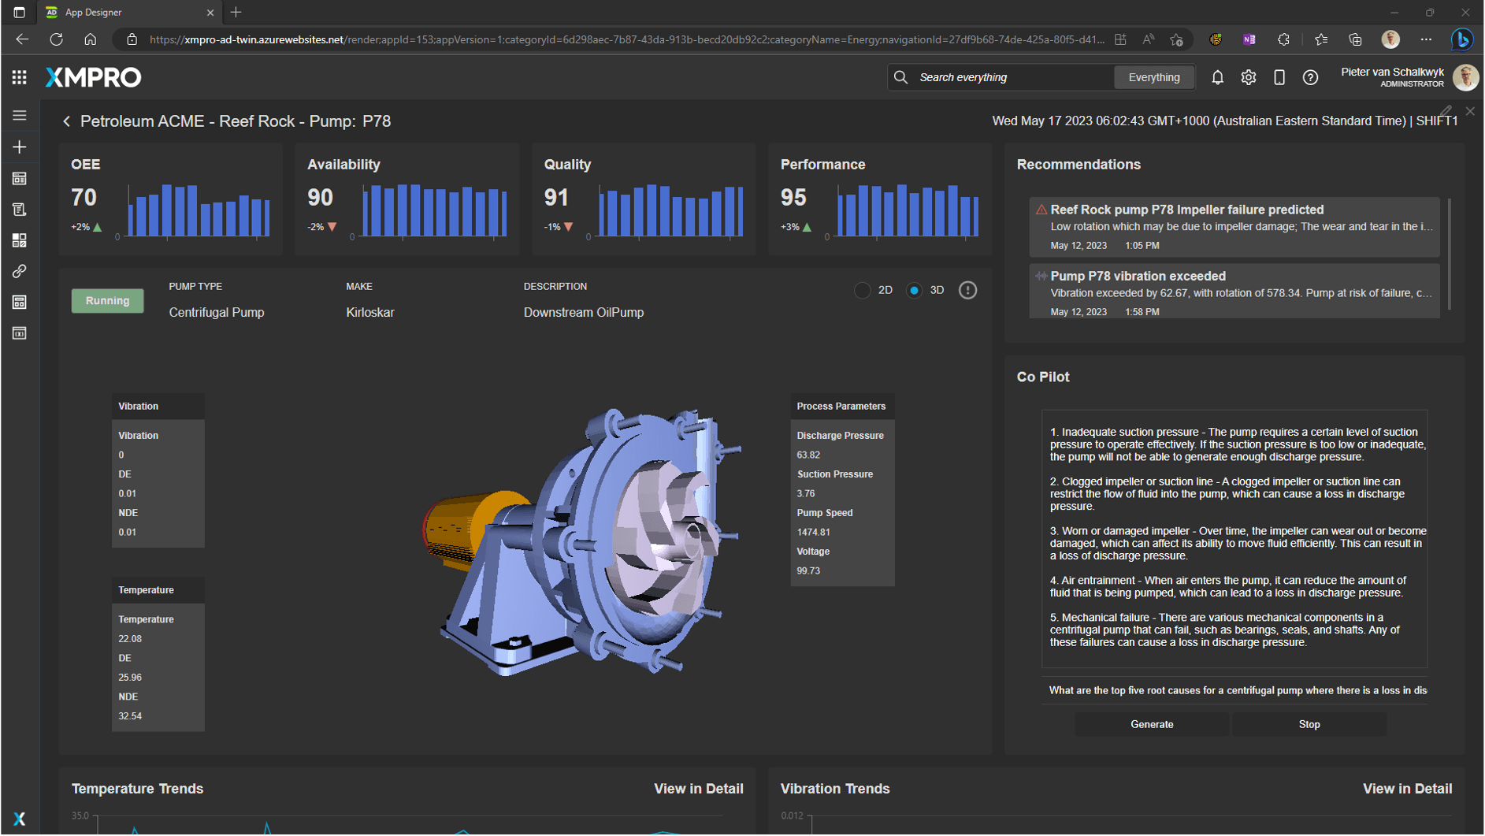Select the 2D view radio button
This screenshot has height=836, width=1485.
(x=863, y=291)
